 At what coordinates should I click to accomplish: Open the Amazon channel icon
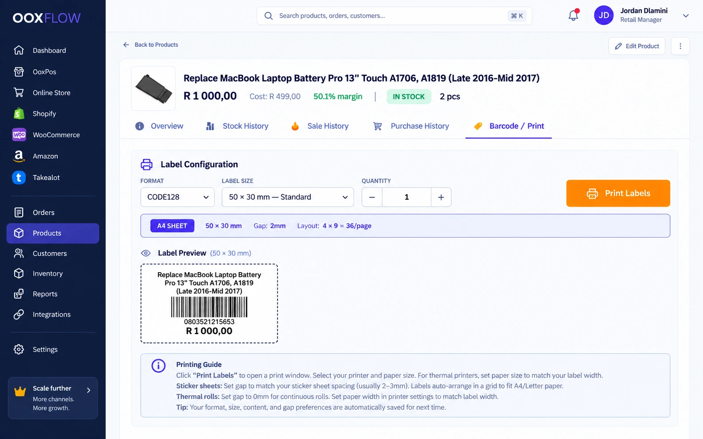[x=19, y=156]
